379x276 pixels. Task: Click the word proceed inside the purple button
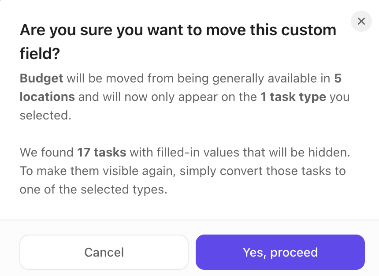[296, 252]
